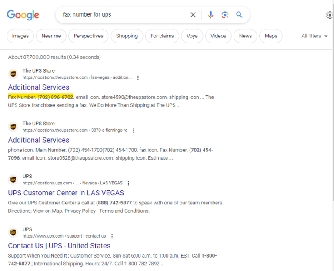Click the Google logo

23,15
